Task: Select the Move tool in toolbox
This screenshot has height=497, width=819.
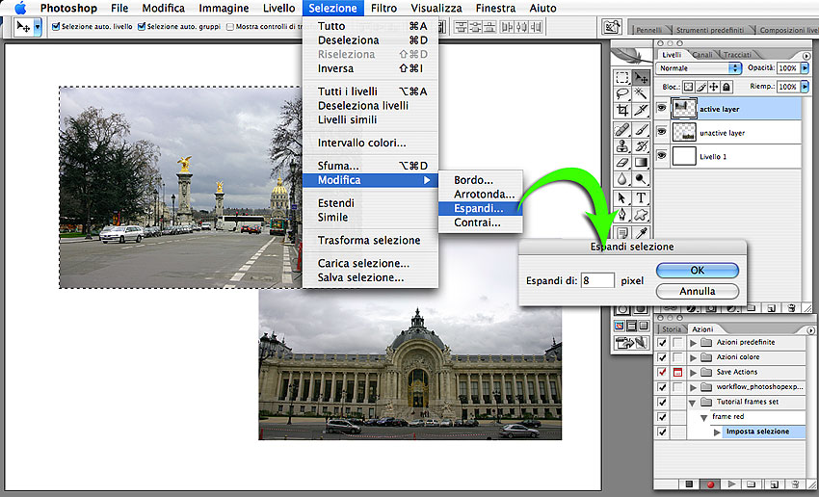Action: 641,78
